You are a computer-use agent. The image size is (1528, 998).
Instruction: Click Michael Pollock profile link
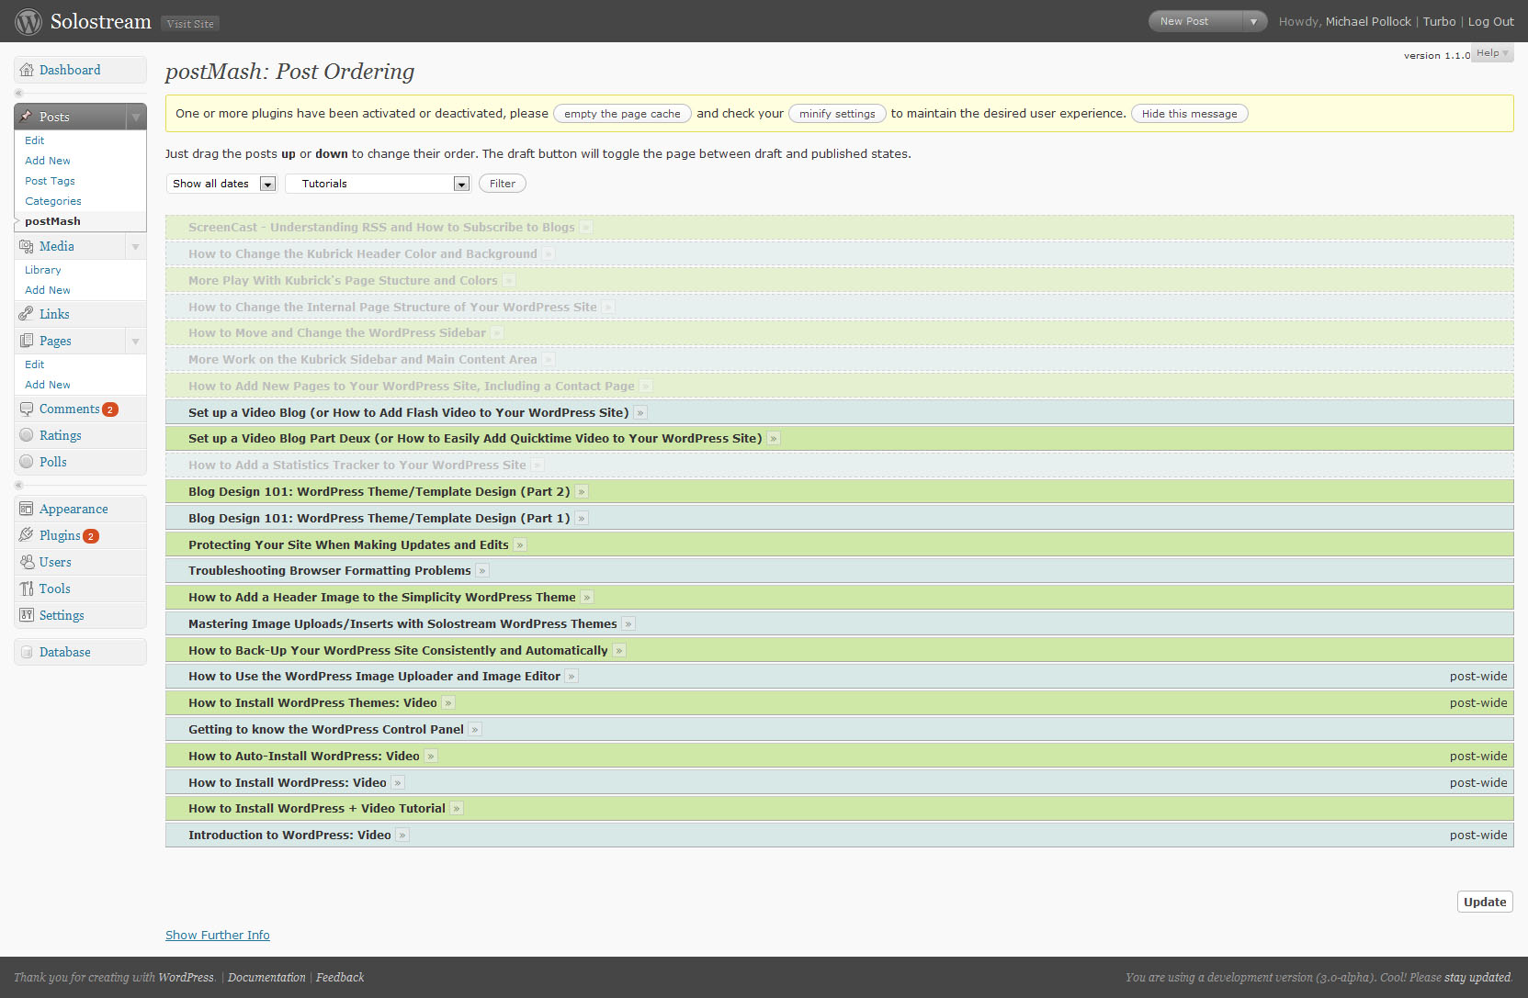click(1368, 21)
